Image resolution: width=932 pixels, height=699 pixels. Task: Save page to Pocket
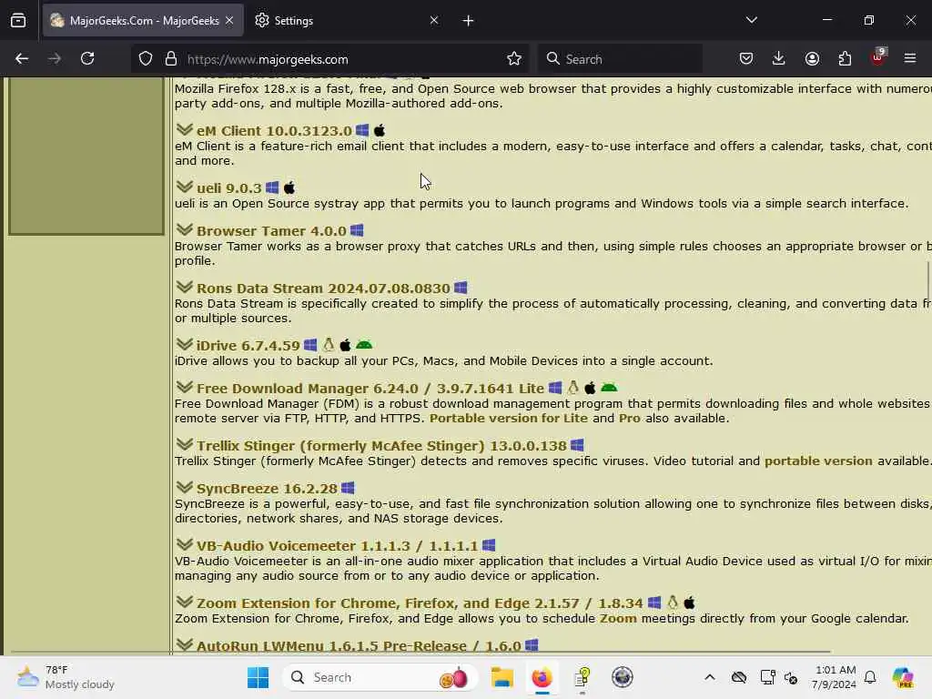[746, 59]
